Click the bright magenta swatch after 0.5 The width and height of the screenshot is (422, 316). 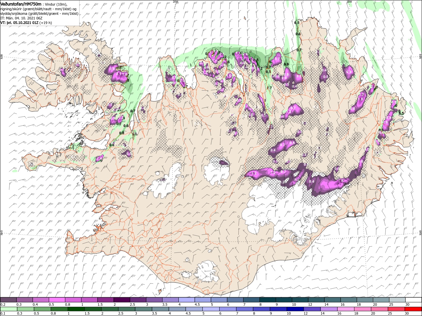coord(57,300)
